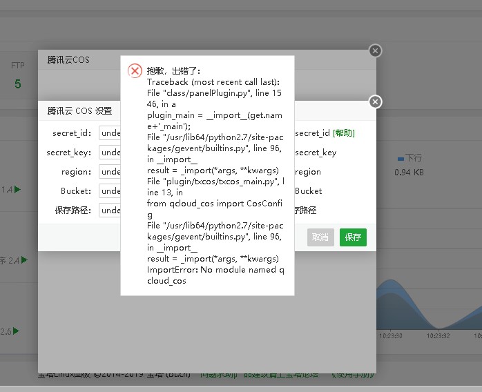Click the green arrow beside 2.4
Viewport: 482px width, 392px height.
point(24,260)
